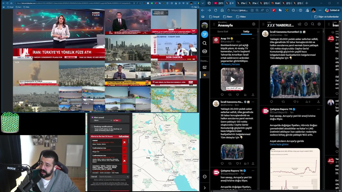Open the Alarm sound dropdown
The image size is (342, 192).
tap(103, 120)
